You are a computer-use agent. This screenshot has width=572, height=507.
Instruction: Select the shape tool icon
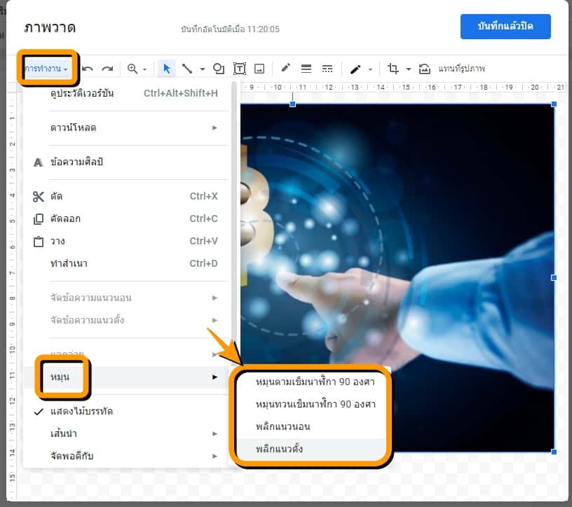tap(218, 69)
